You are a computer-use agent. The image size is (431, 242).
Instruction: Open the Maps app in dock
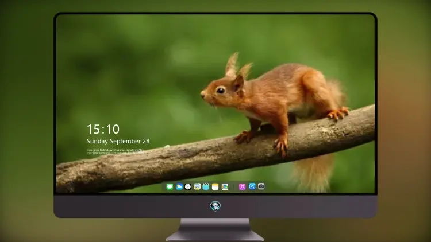click(x=197, y=186)
